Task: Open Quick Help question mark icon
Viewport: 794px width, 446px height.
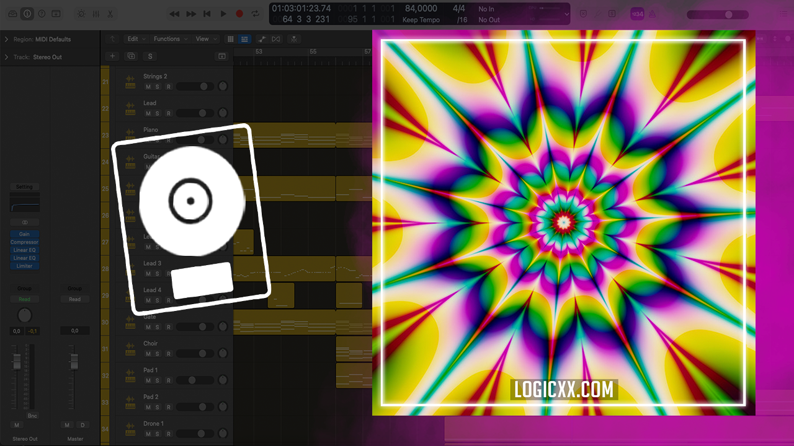Action: coord(42,14)
